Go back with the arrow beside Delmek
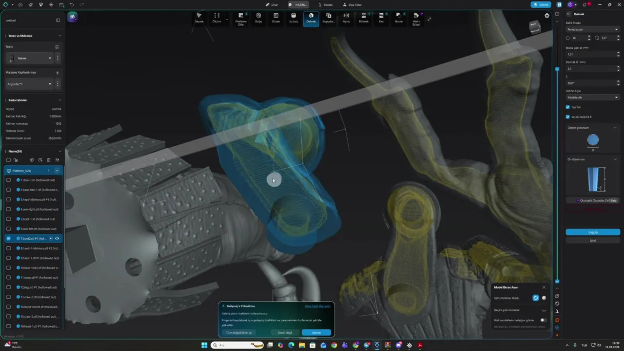This screenshot has height=351, width=624. pyautogui.click(x=569, y=14)
